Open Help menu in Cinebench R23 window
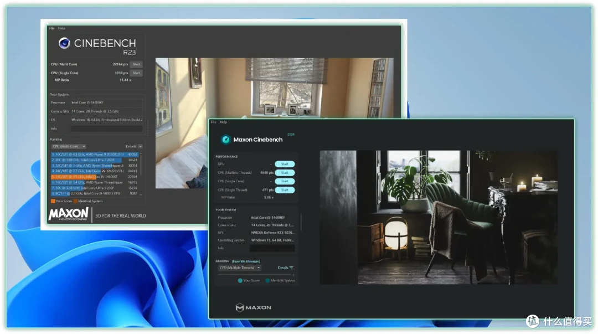The height and width of the screenshot is (334, 598). [61, 28]
